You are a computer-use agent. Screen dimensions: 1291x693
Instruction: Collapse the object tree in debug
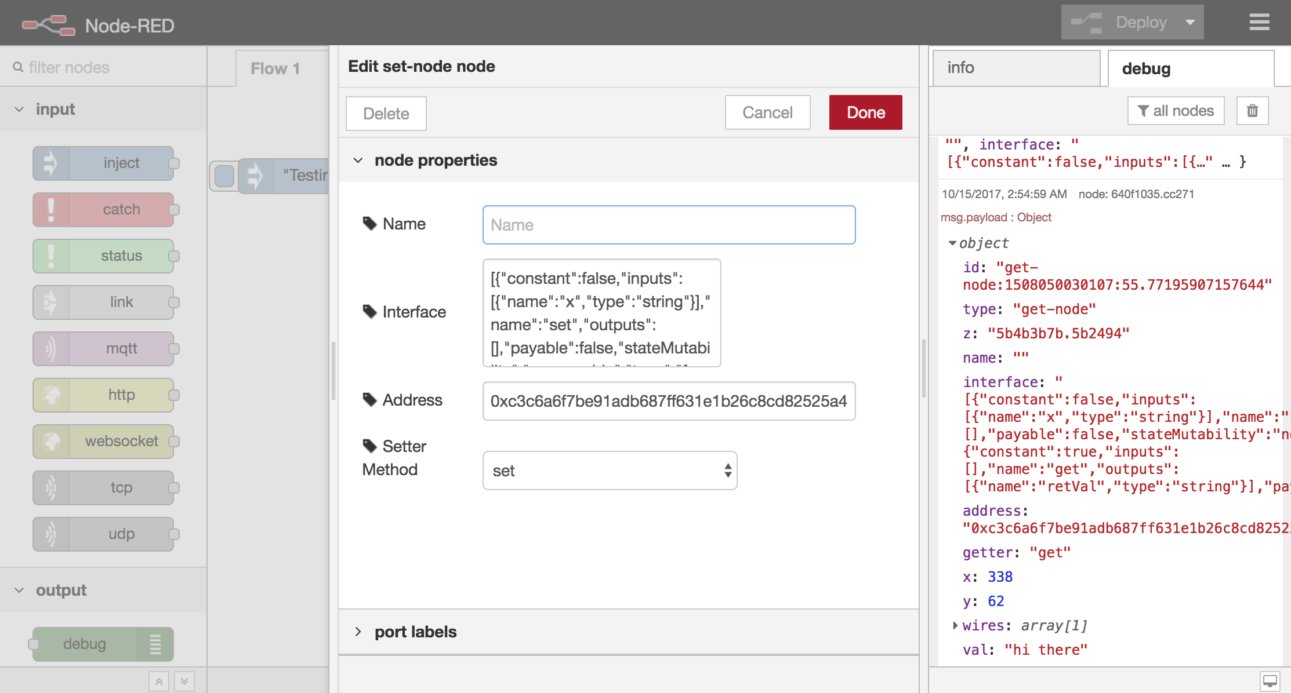[952, 243]
